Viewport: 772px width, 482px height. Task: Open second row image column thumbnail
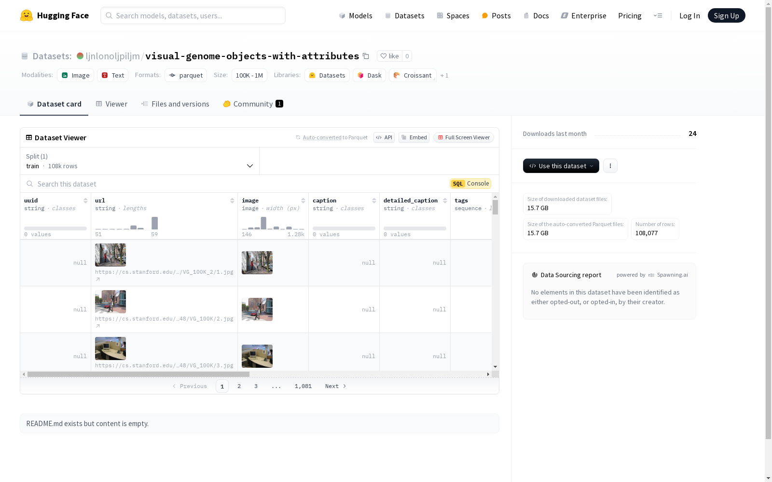pos(257,309)
